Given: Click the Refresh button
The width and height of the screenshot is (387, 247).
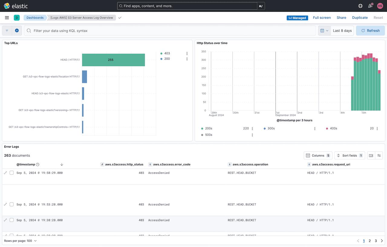Looking at the screenshot, I should click(370, 30).
